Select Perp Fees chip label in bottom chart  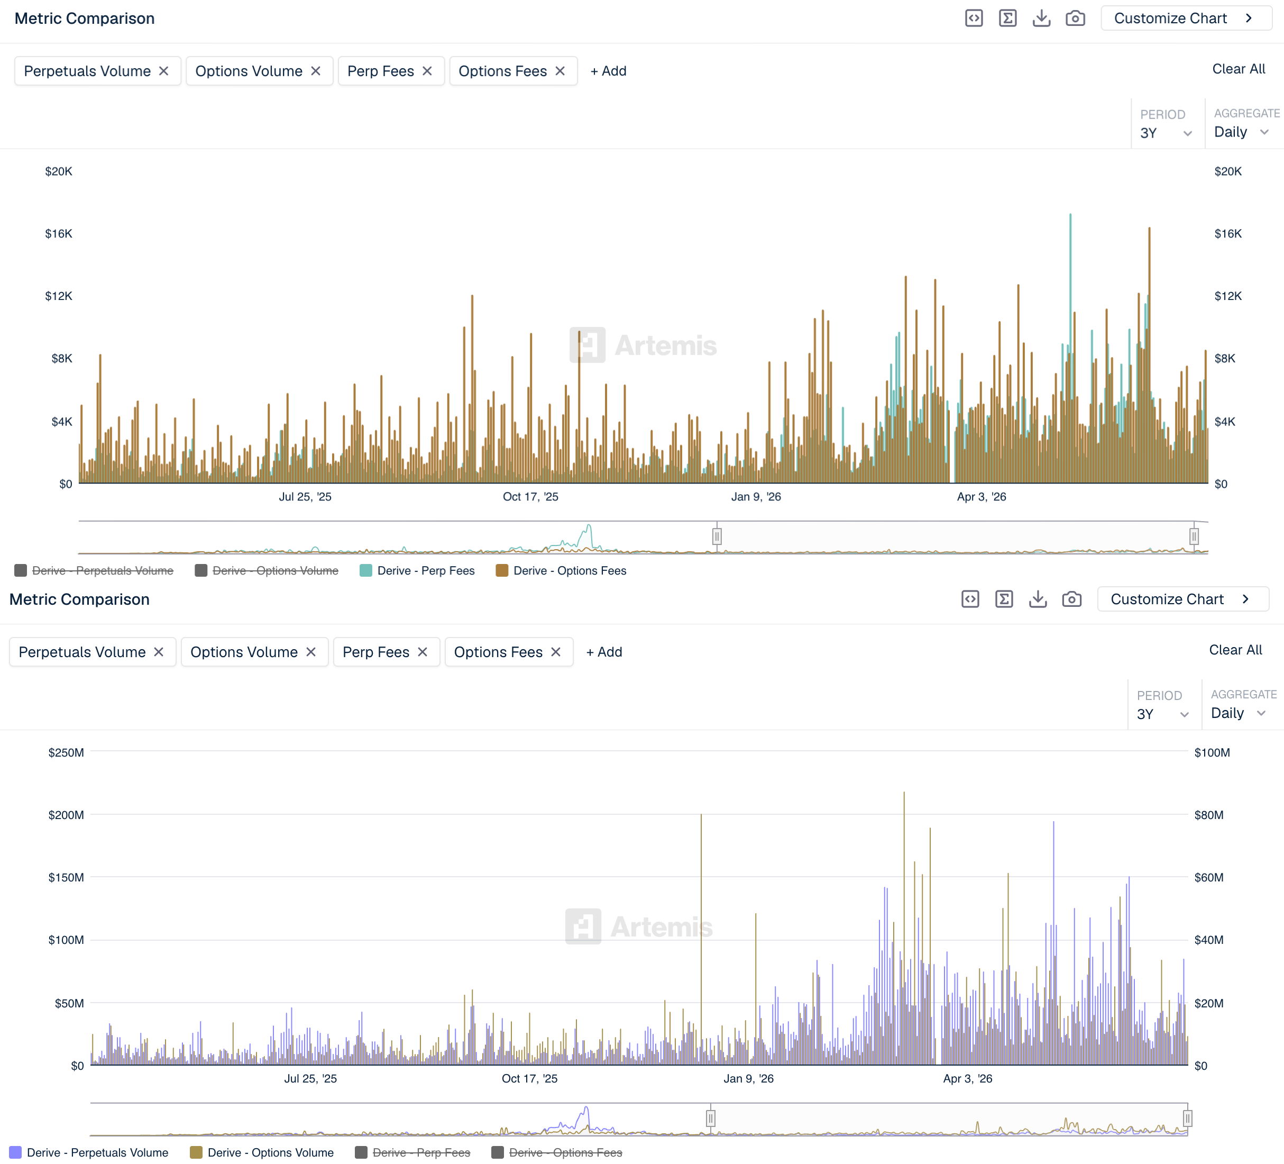[376, 652]
